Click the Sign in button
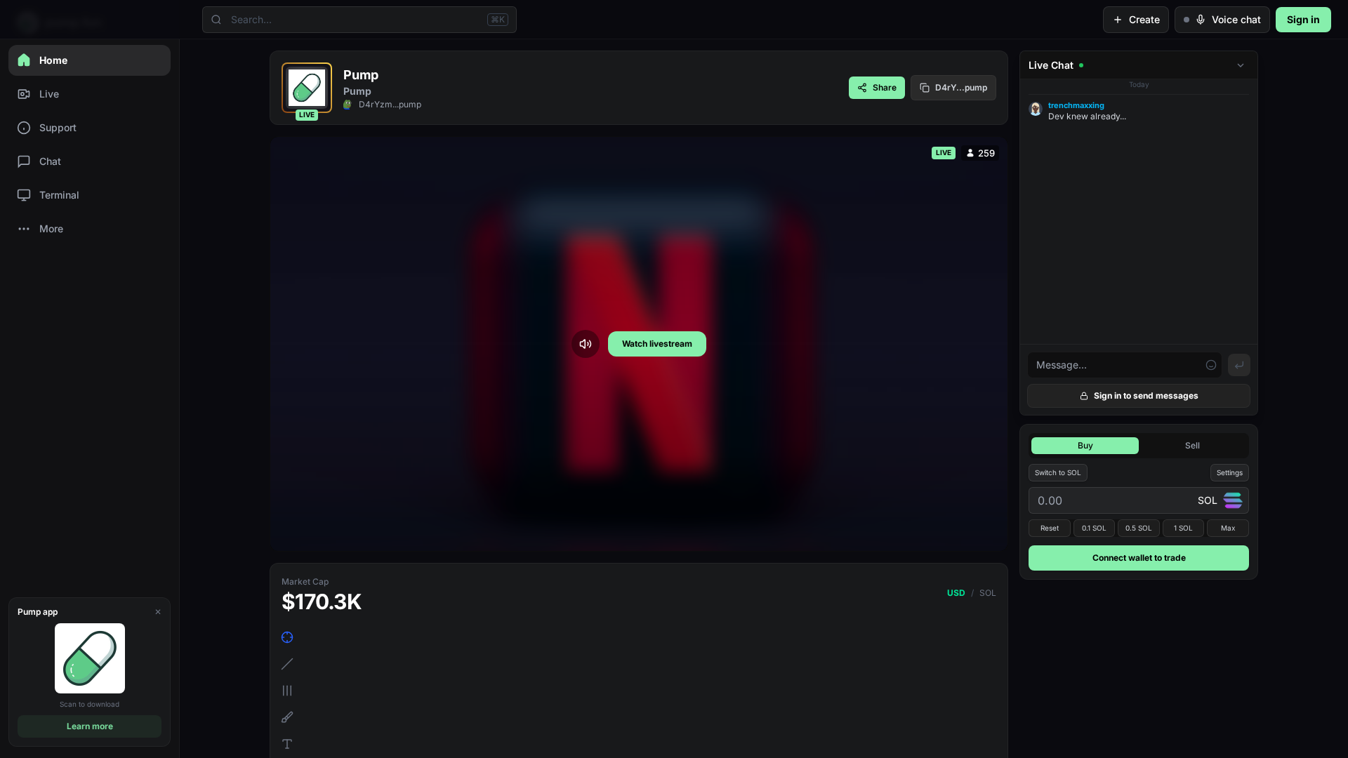This screenshot has width=1348, height=758. click(x=1303, y=20)
